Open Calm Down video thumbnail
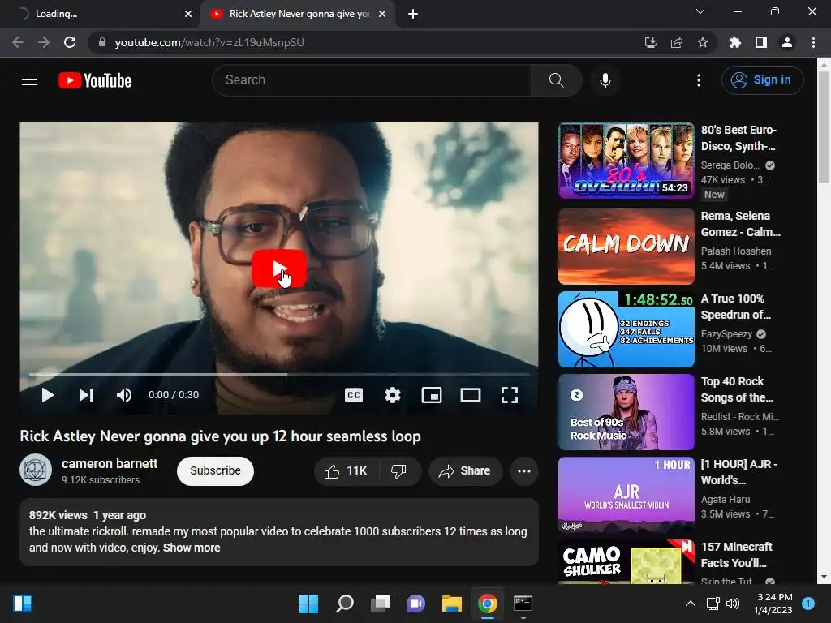Screen dimensions: 831x623 [x=626, y=247]
